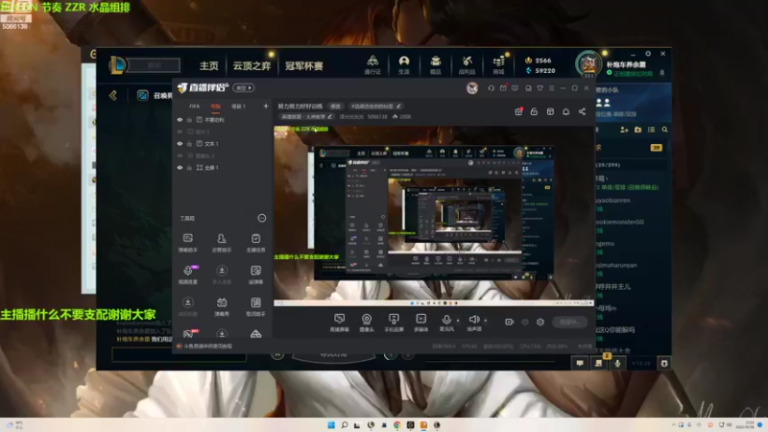Click the notification bell in stream header

coord(565,111)
